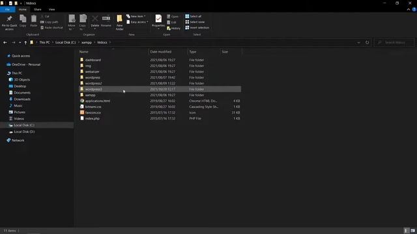Go forward with the forward arrow
The width and height of the screenshot is (417, 234).
13,42
